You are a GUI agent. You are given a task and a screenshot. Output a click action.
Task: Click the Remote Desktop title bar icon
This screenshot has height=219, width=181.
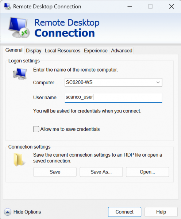coord(7,7)
